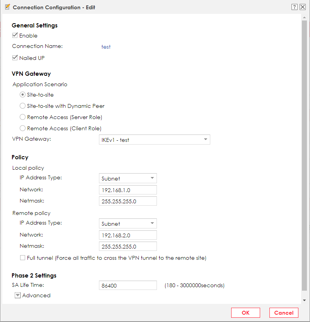Click the local Network field 192.168.1.0

click(128, 190)
